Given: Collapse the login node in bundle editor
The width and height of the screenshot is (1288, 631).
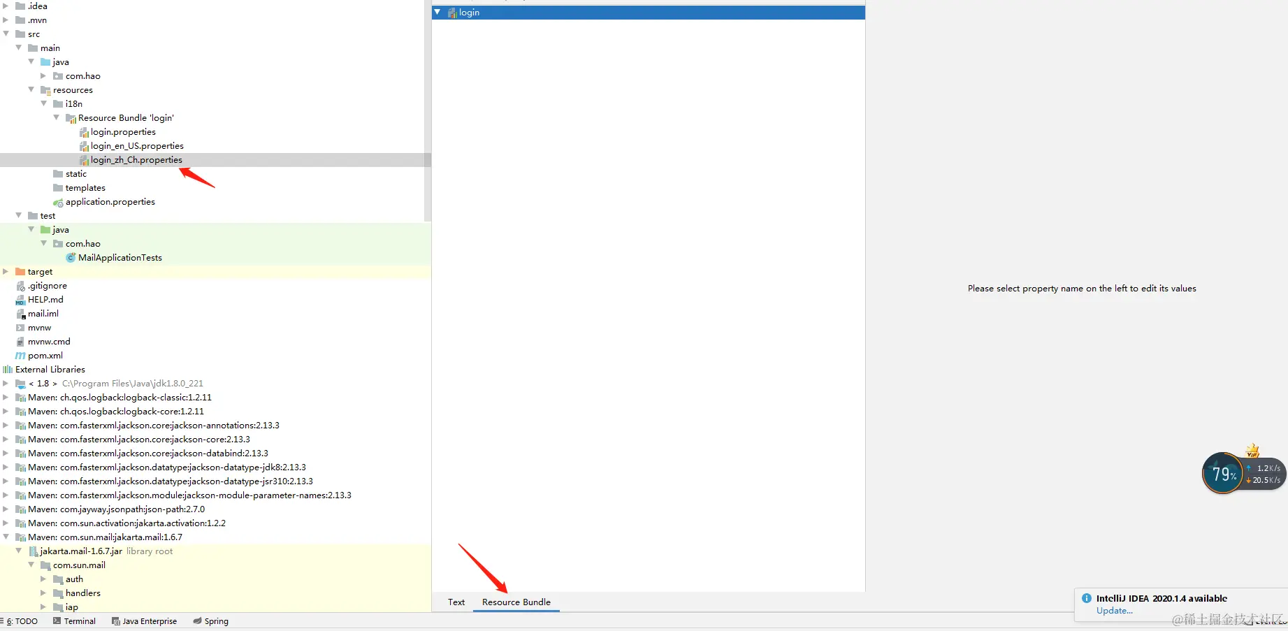Looking at the screenshot, I should [x=437, y=12].
